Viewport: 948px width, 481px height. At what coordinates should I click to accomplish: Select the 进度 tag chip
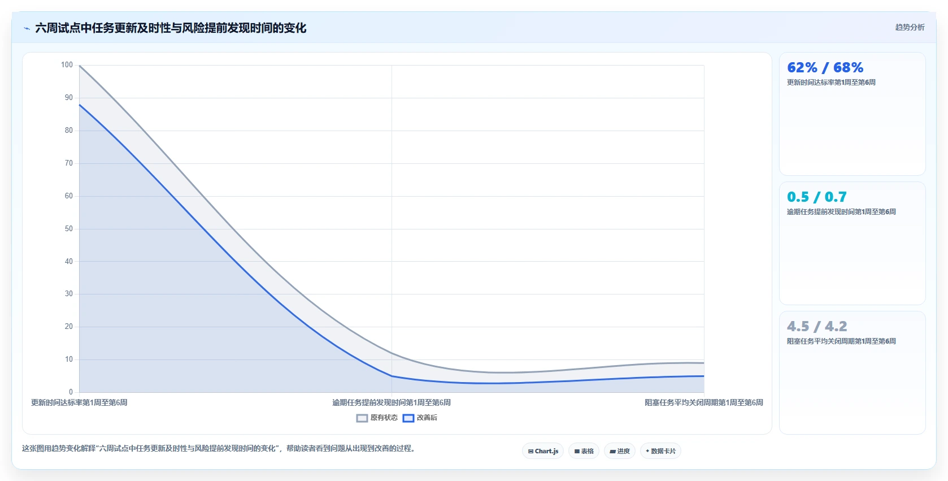click(x=620, y=451)
